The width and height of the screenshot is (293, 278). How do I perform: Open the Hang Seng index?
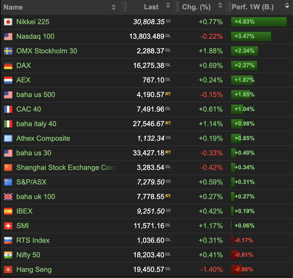(x=34, y=270)
